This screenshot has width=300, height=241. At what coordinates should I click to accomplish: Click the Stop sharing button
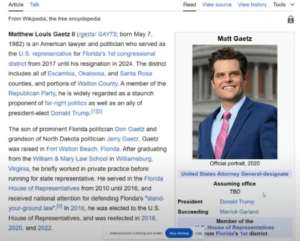coord(179,233)
